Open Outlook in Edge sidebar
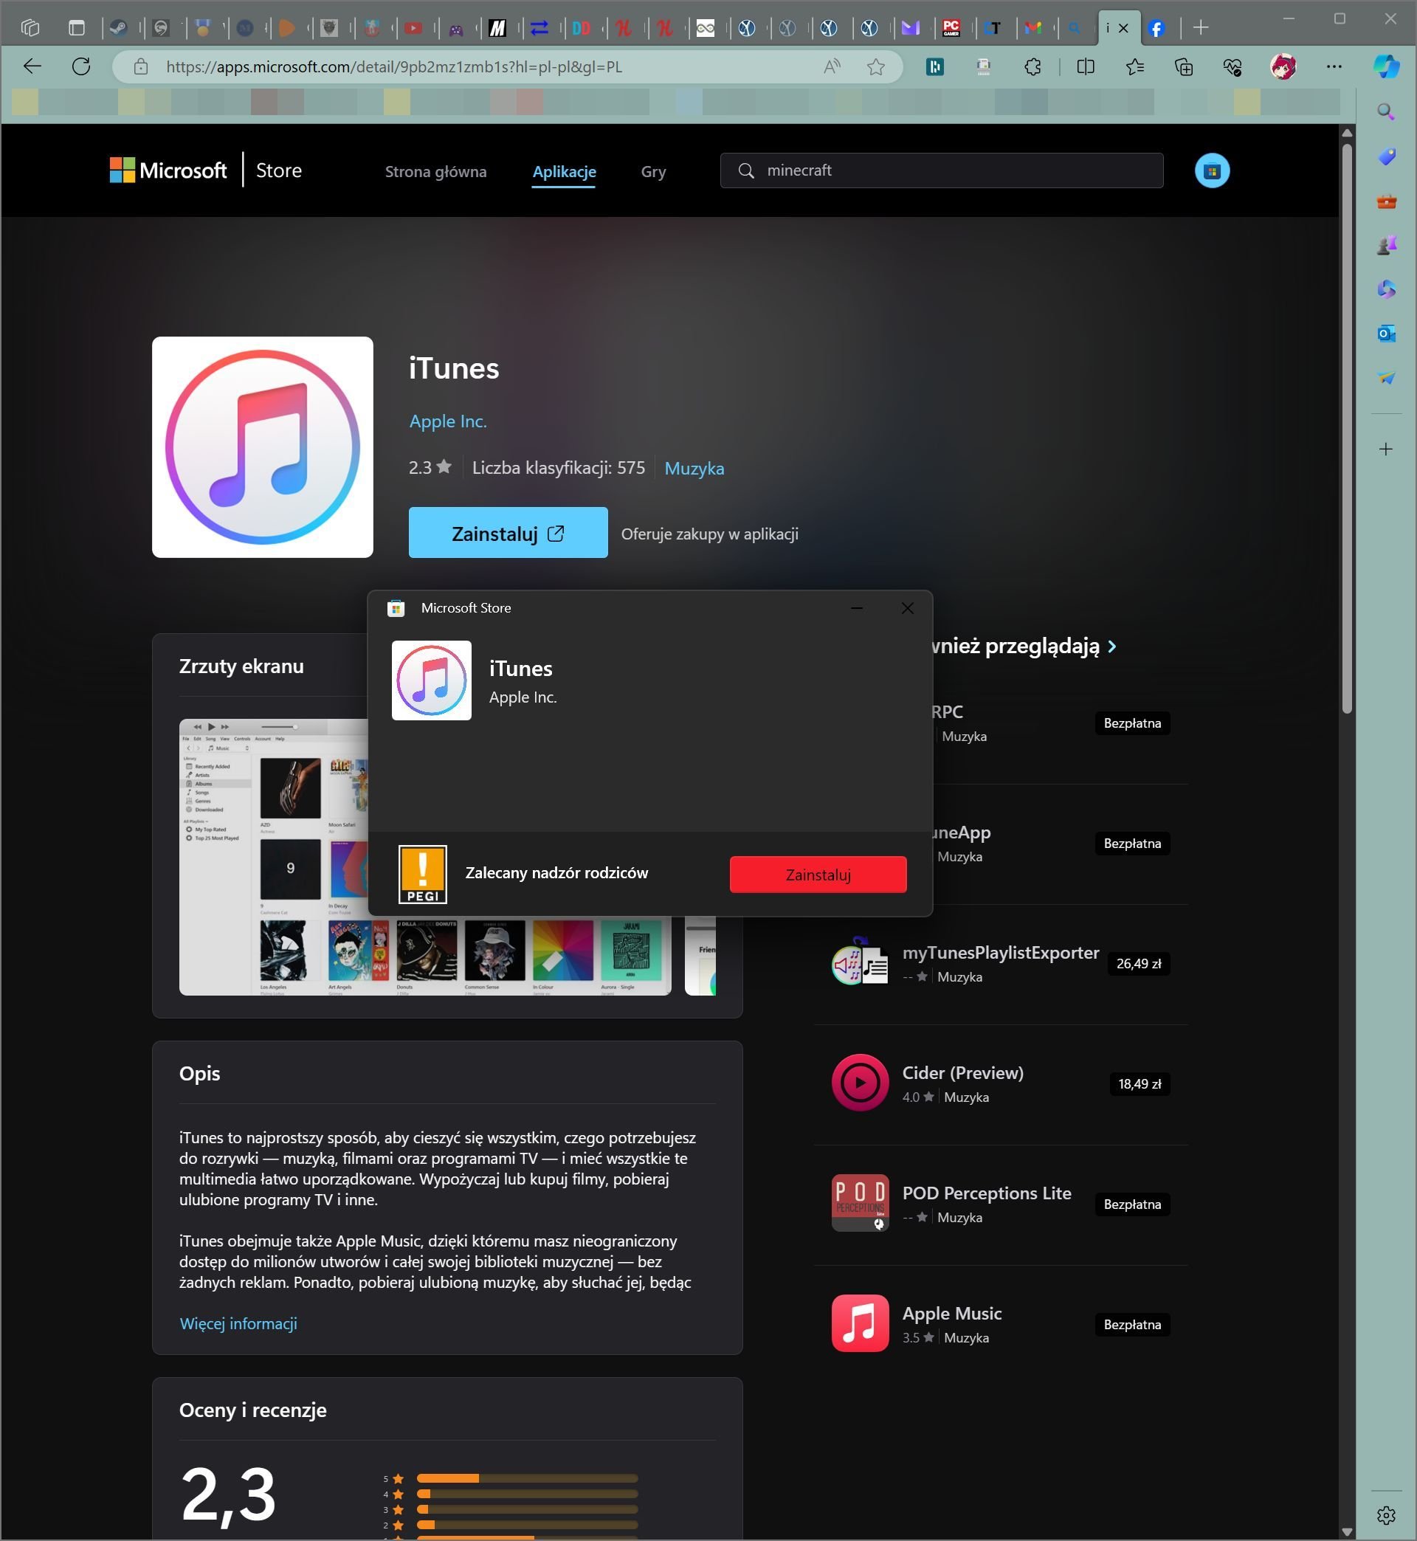 pos(1385,334)
